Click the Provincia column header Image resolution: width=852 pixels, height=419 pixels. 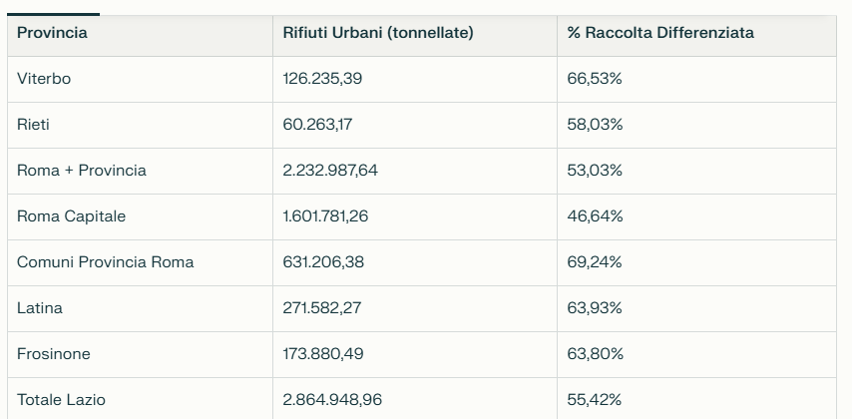[x=52, y=33]
